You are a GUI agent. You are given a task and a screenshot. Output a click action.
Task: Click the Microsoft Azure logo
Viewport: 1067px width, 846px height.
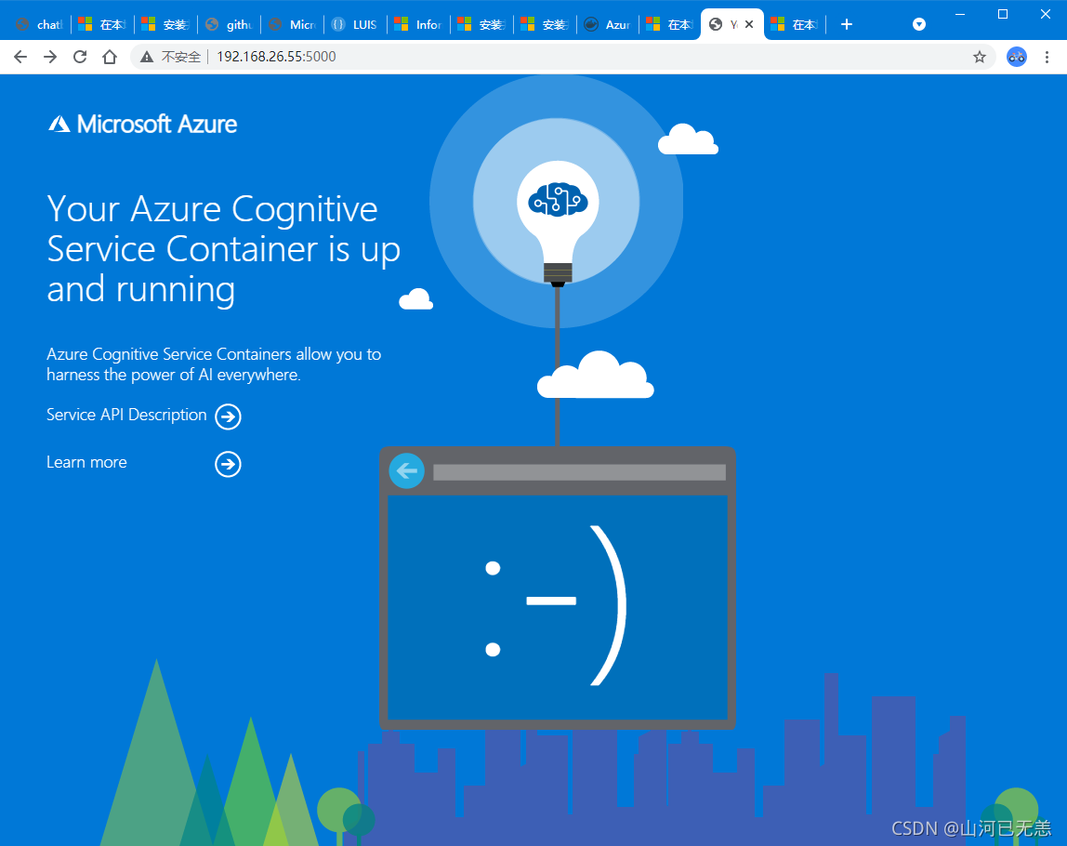click(142, 124)
